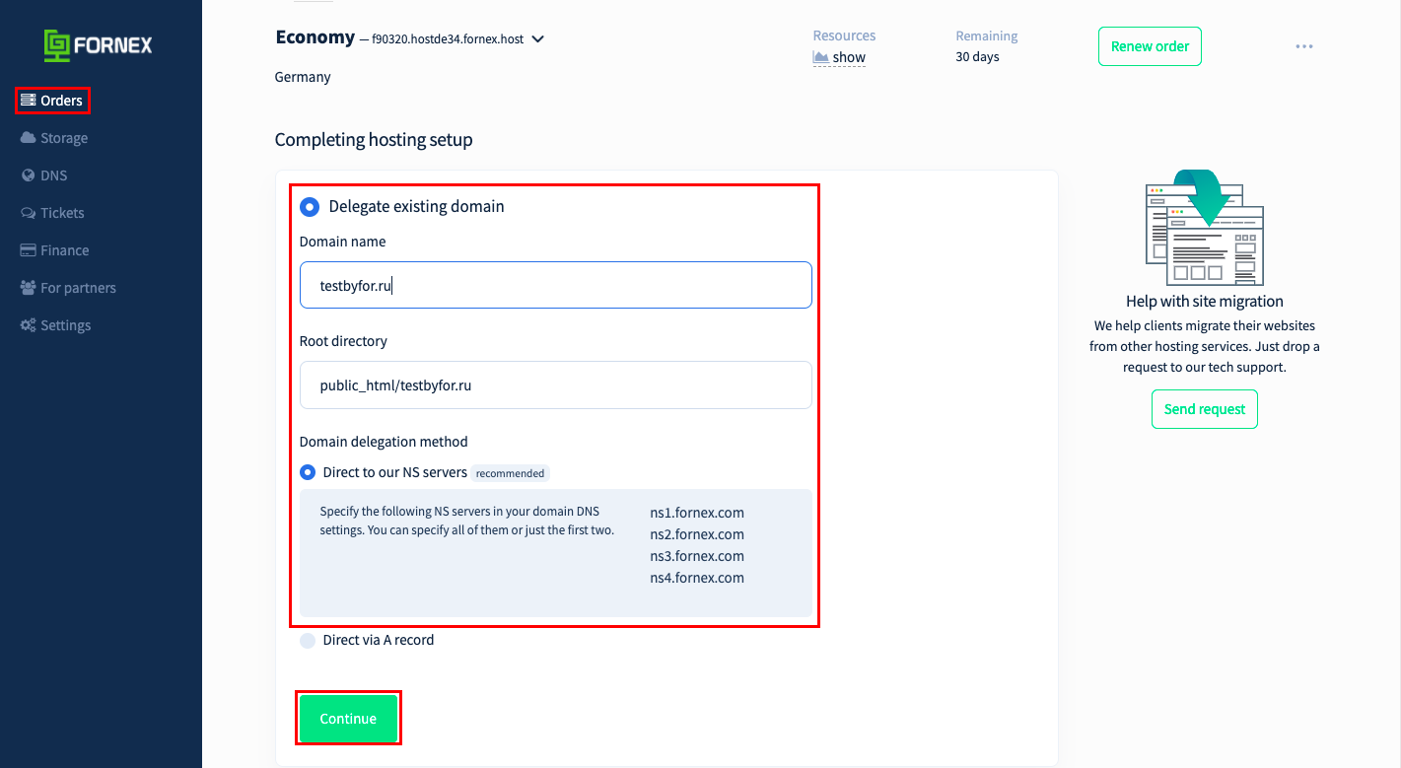Click the Settings gears icon
Screen dimensions: 1401x768
tap(29, 325)
